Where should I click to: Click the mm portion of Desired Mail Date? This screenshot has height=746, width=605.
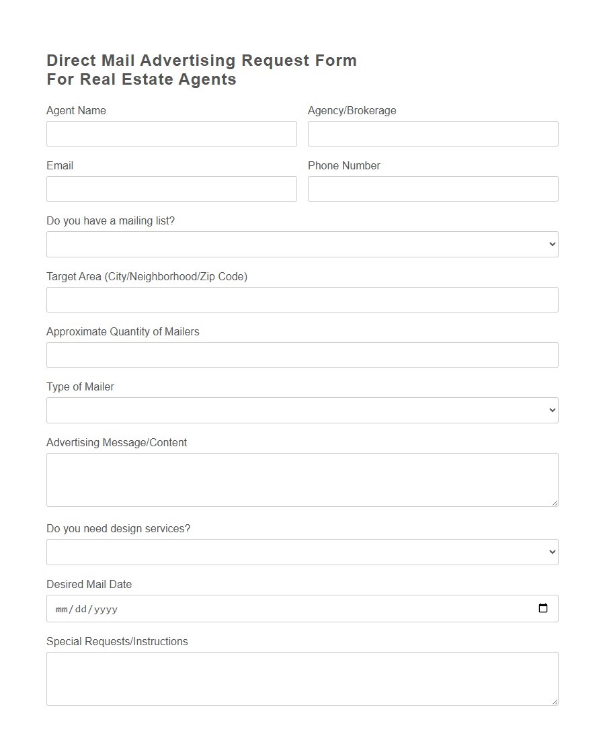pyautogui.click(x=61, y=609)
